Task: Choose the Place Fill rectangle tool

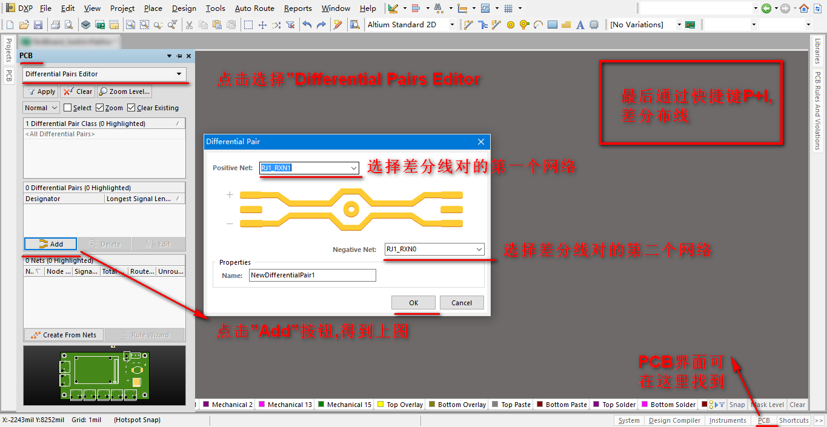Action: (552, 25)
